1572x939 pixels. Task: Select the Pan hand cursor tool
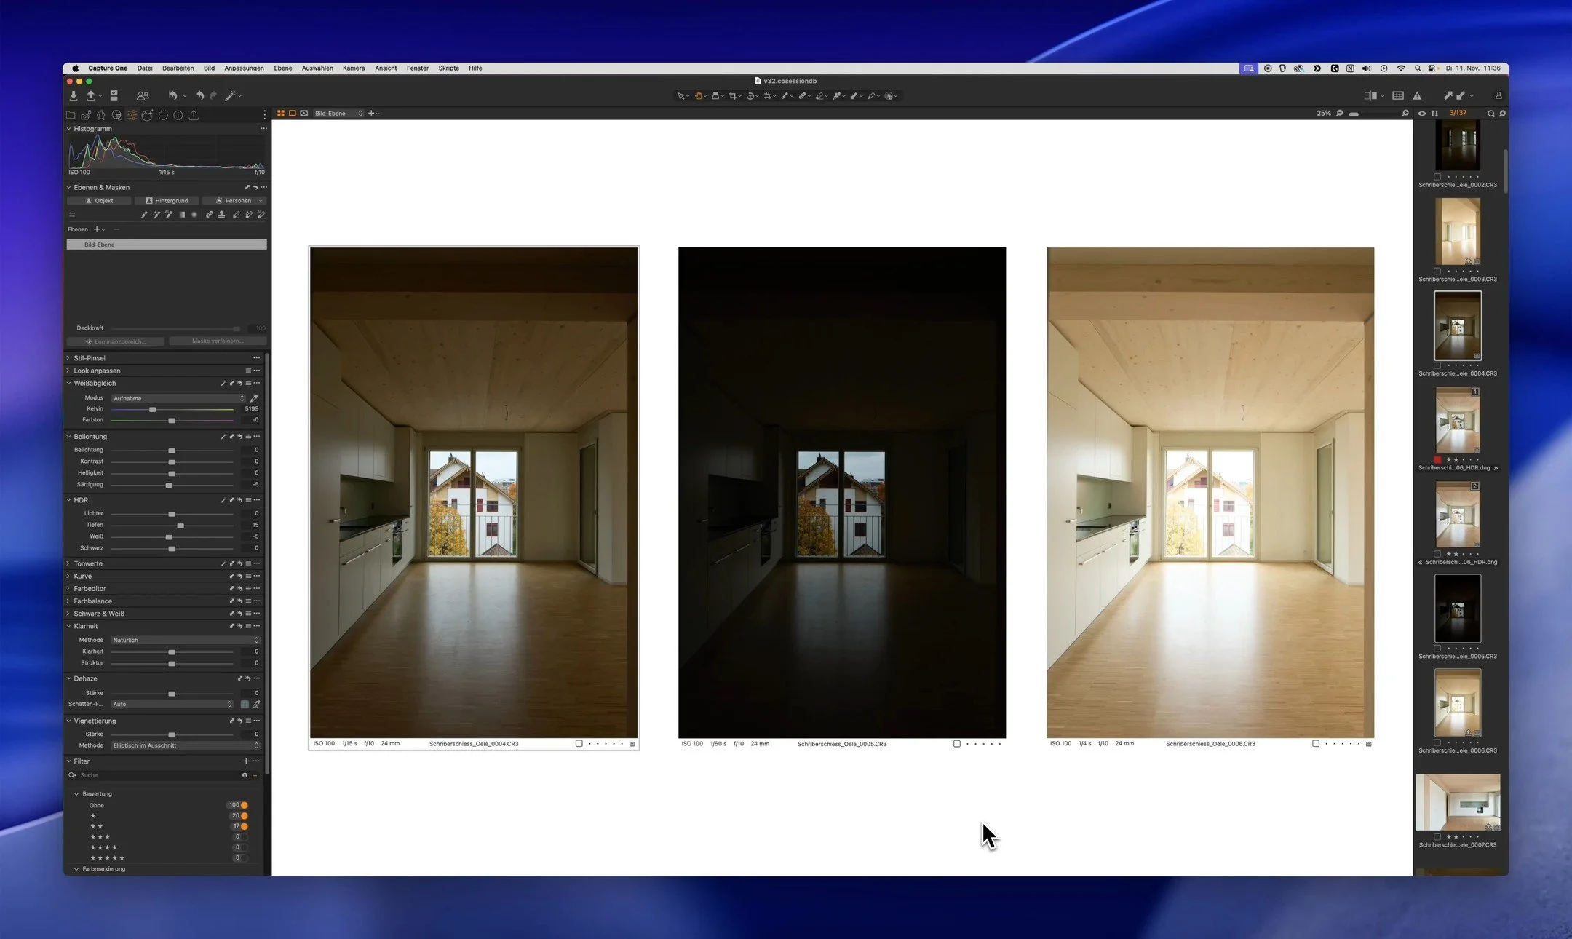pos(697,95)
